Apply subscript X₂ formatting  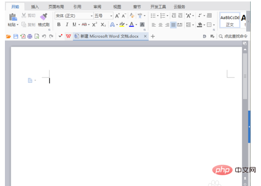[103, 25]
